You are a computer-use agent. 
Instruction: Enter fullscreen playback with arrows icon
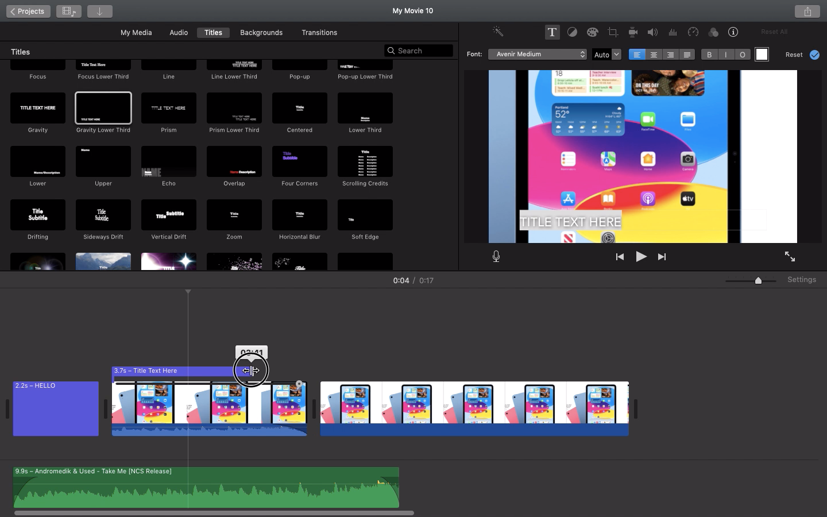[x=790, y=257]
